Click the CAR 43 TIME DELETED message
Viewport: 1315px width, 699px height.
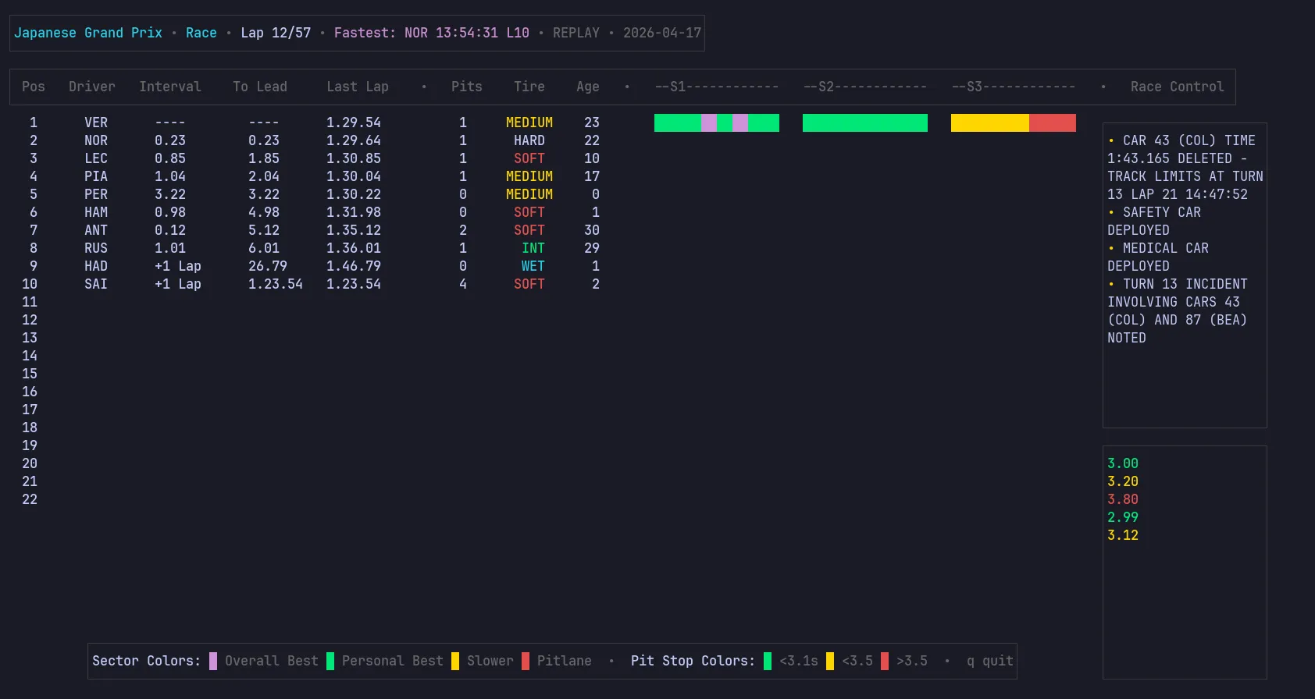coord(1185,168)
